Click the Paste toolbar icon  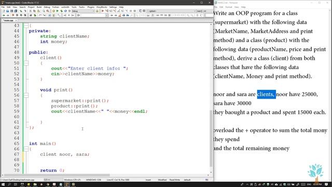pyautogui.click(x=38, y=11)
